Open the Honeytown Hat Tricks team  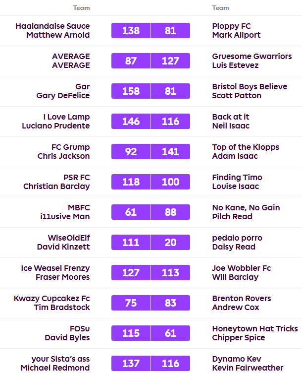[254, 329]
